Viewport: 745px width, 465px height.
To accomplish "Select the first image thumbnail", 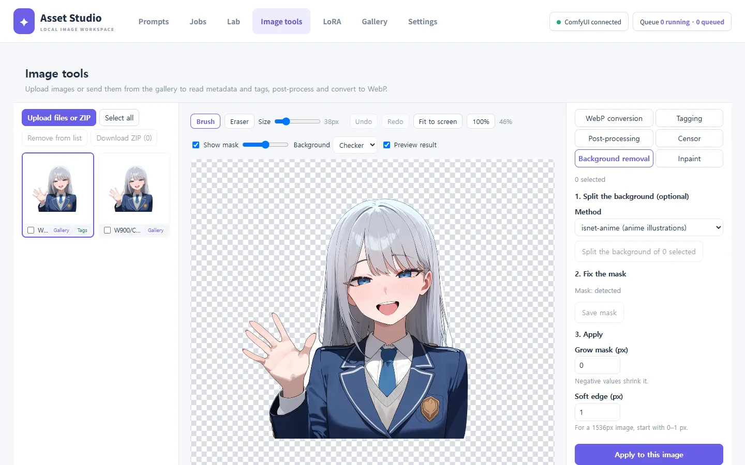I will [x=58, y=189].
